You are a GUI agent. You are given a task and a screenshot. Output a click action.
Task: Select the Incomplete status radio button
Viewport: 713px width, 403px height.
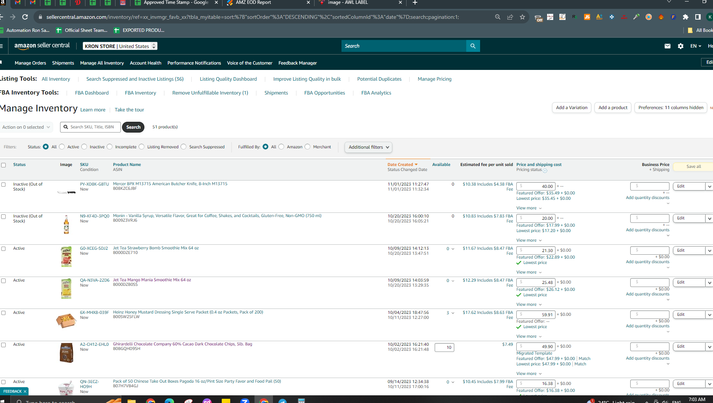click(x=110, y=147)
